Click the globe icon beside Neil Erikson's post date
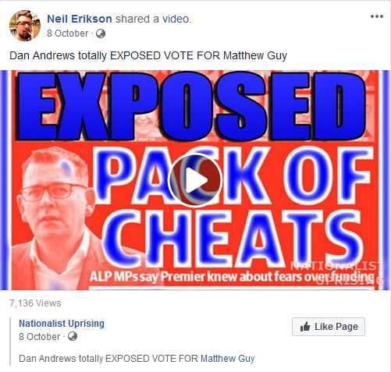 (x=101, y=34)
